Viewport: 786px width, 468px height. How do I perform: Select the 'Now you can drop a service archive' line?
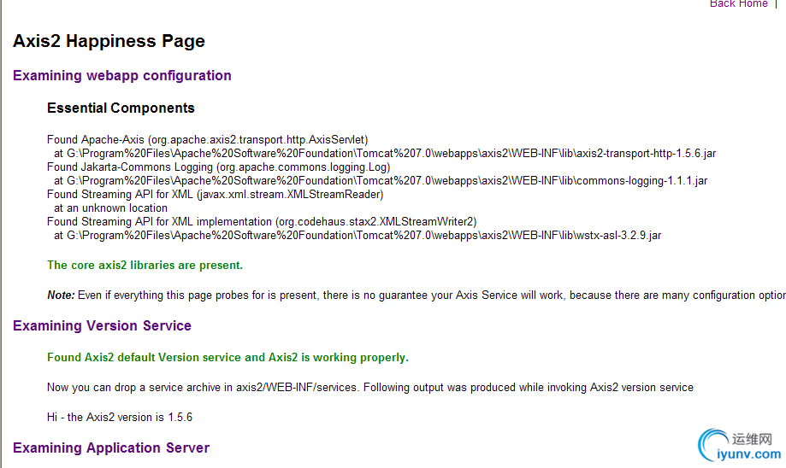pyautogui.click(x=370, y=388)
